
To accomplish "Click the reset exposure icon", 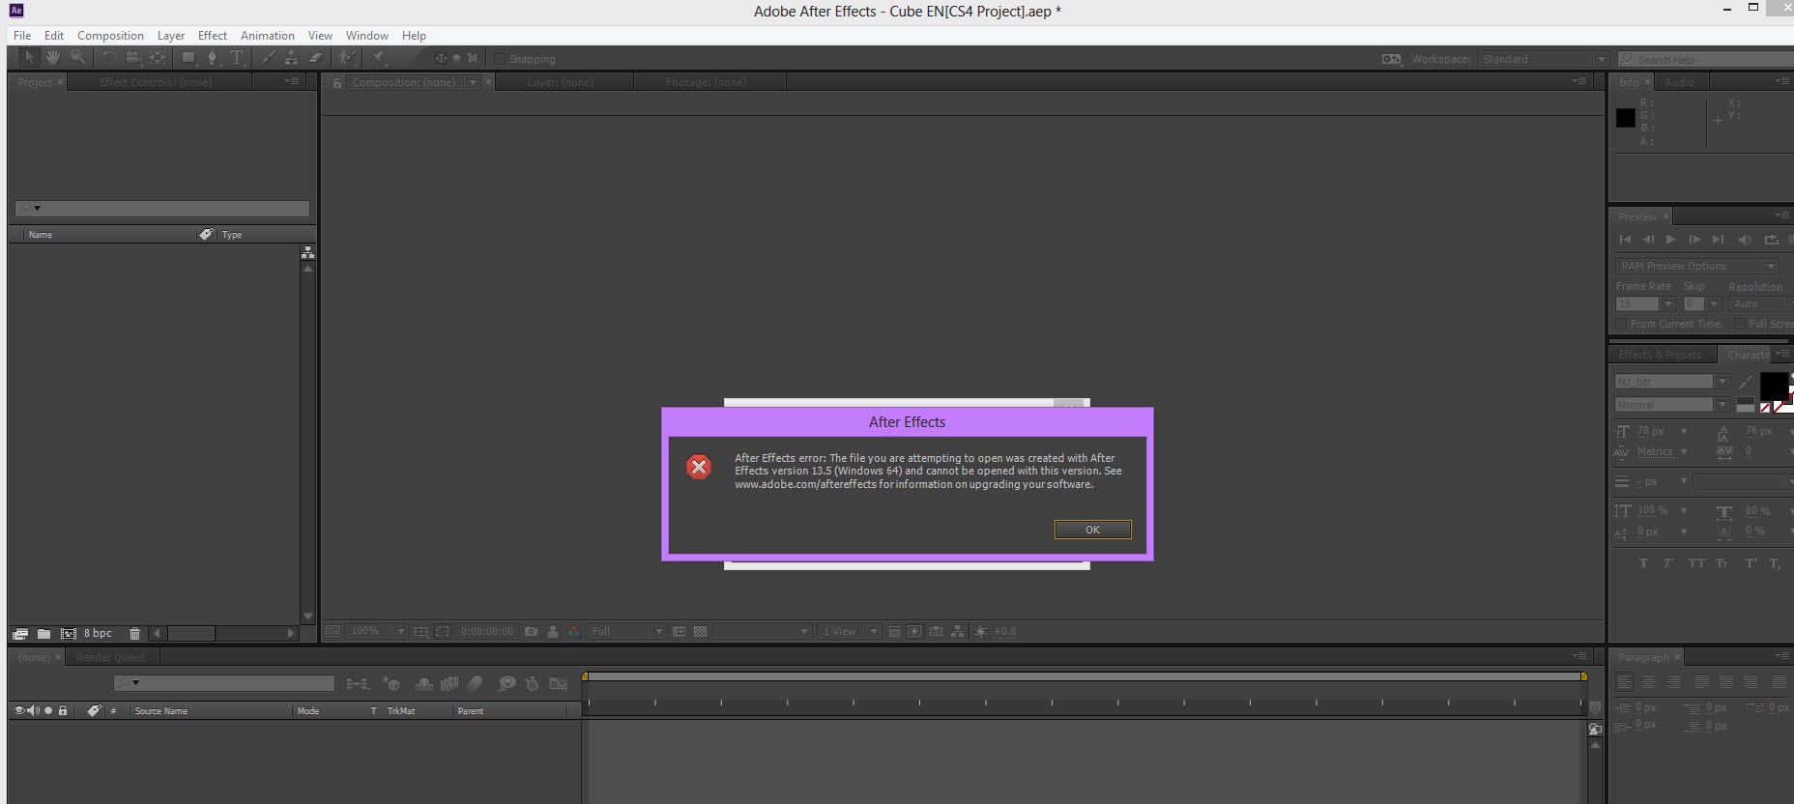I will (981, 631).
